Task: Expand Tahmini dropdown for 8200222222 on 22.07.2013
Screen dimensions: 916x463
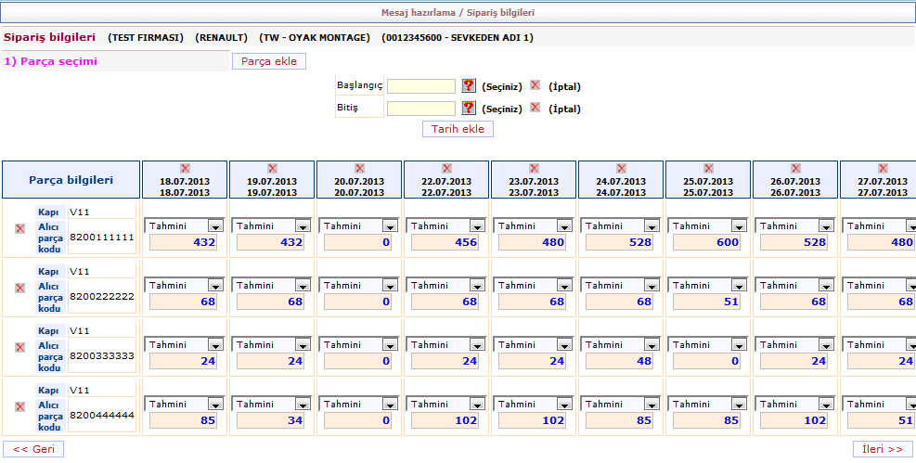Action: click(476, 285)
